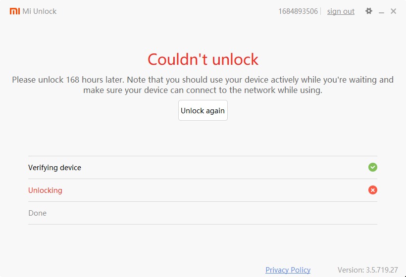The image size is (406, 277).
Task: Select the Done step label
Action: point(37,213)
